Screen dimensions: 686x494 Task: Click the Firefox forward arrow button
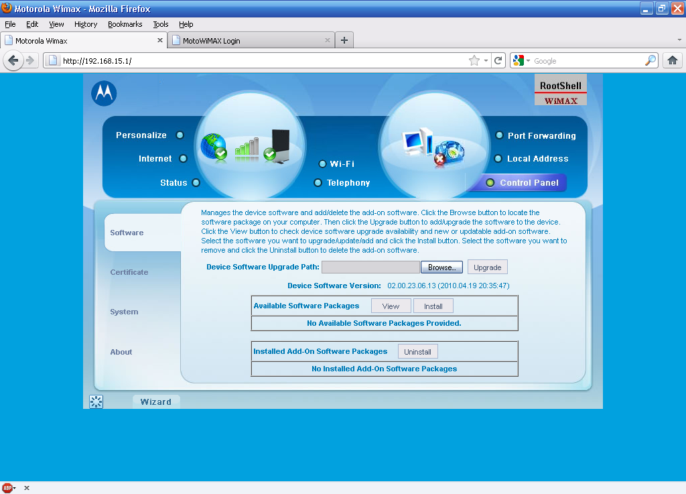click(29, 60)
